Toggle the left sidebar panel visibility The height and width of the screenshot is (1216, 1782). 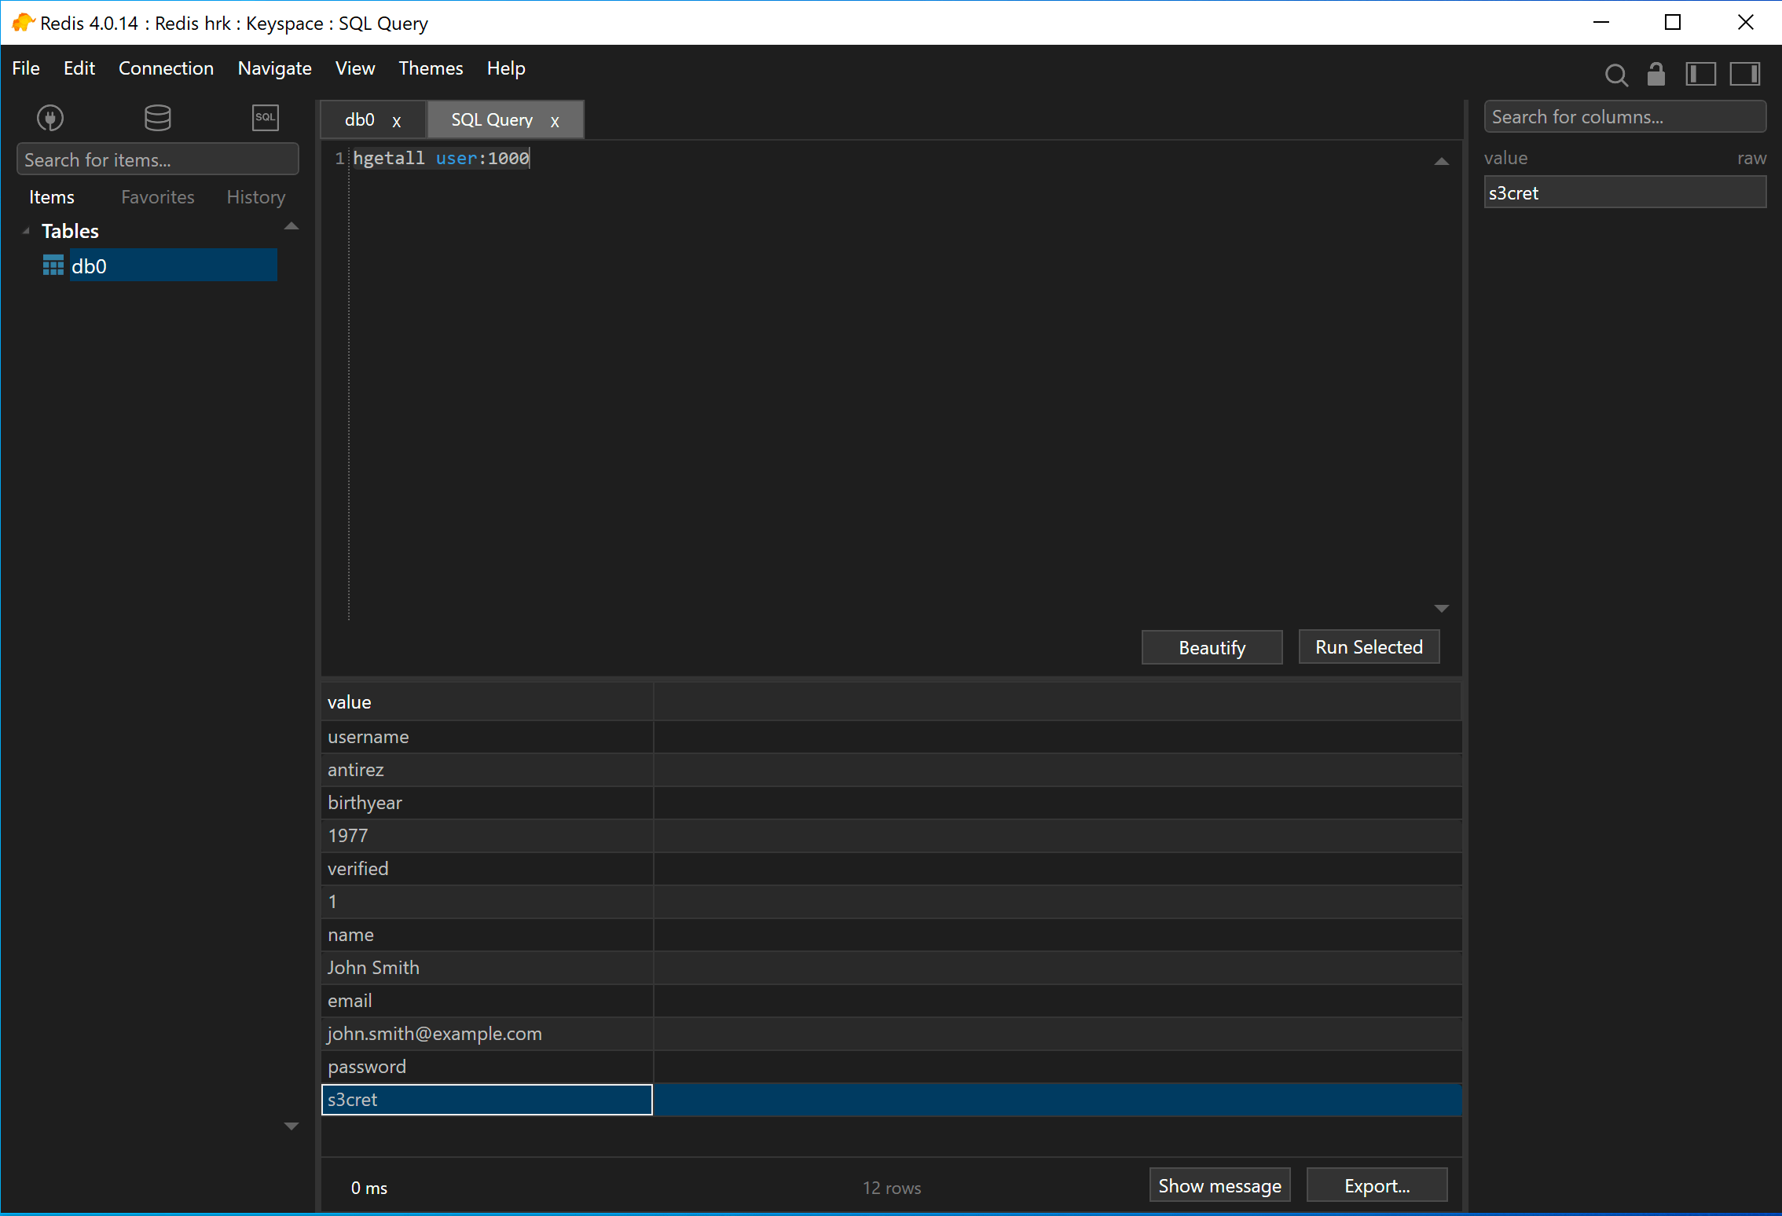[x=1700, y=75]
